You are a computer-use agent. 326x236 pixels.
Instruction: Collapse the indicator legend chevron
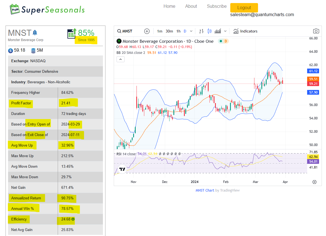pyautogui.click(x=120, y=59)
